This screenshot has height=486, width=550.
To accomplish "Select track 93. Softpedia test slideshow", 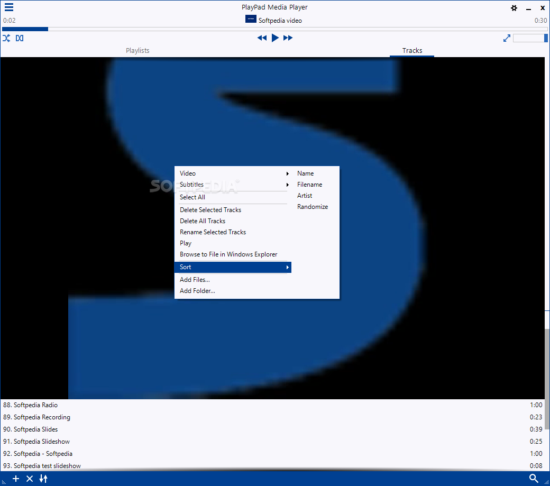I will 272,466.
